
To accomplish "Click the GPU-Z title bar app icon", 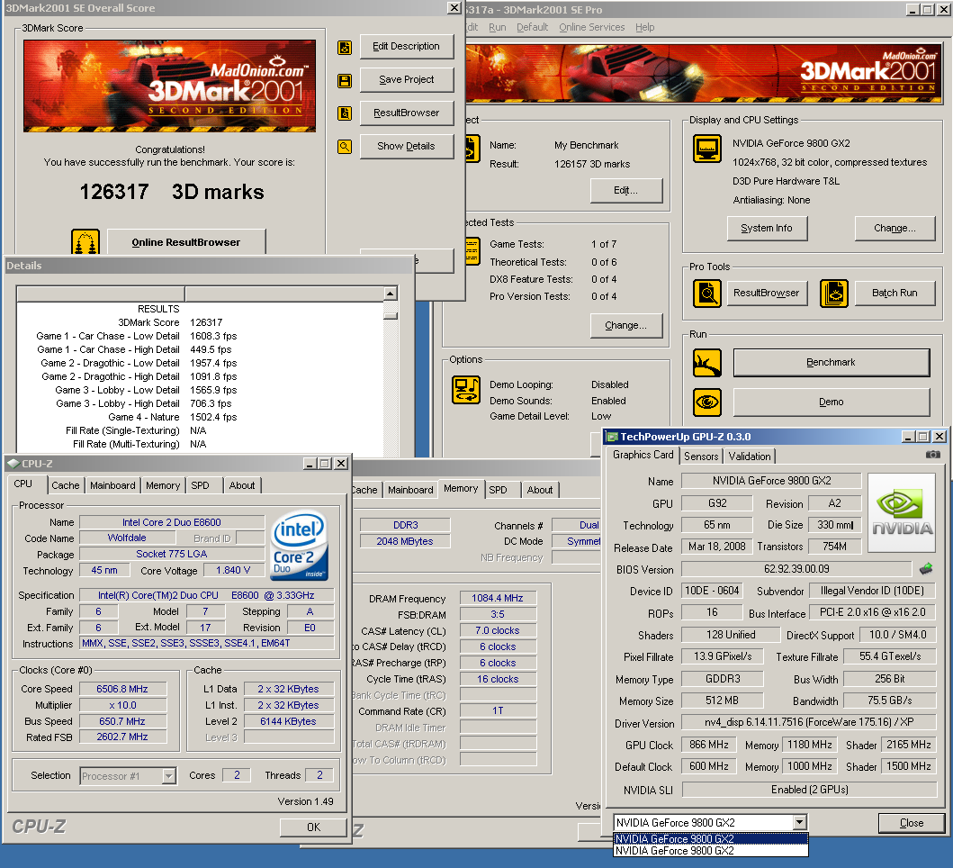I will tap(613, 437).
